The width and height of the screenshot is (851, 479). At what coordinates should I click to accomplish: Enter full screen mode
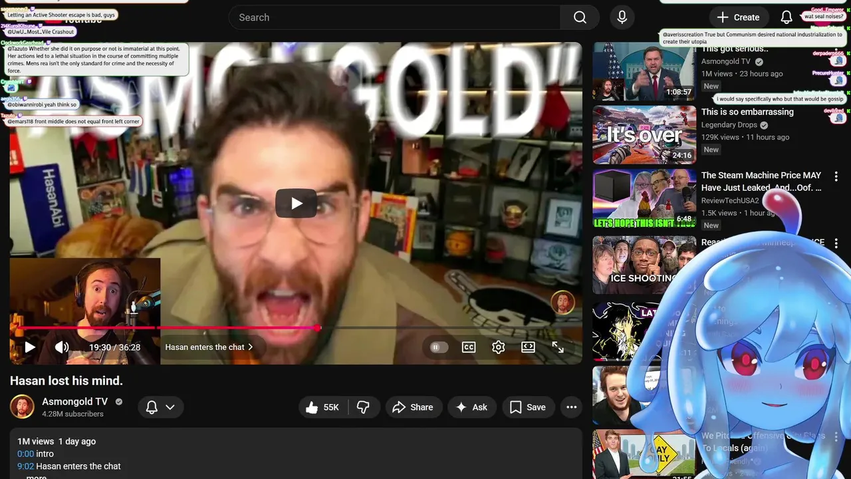[x=558, y=347]
